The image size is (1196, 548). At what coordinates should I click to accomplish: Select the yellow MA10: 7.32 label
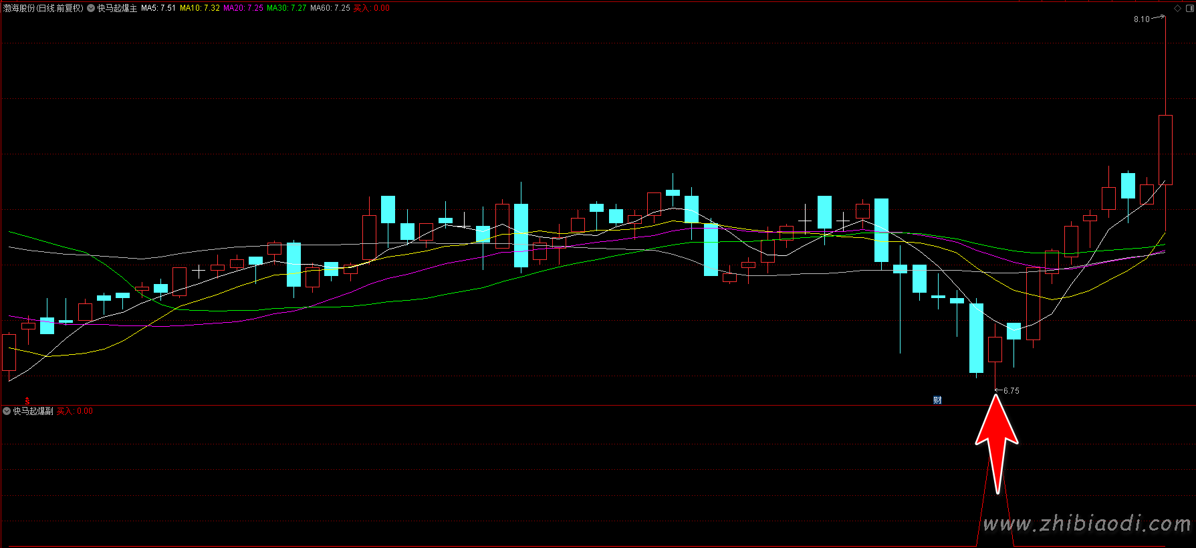click(200, 9)
